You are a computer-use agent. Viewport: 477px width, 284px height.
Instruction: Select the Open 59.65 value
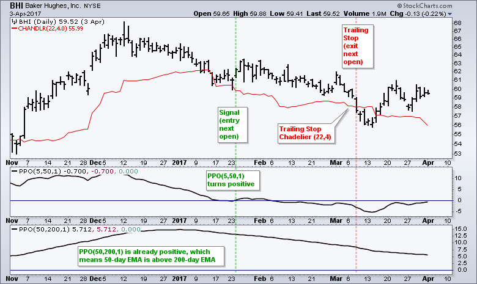pos(212,13)
